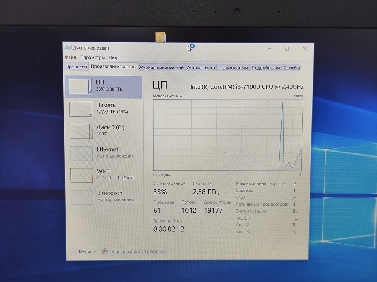
Task: Click the 60 секунд axis label
Action: coord(162,174)
